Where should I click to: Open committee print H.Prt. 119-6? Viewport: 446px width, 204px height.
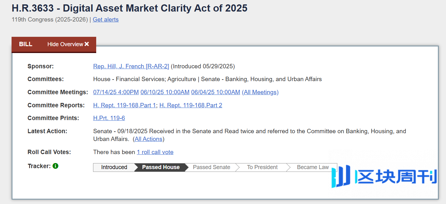tap(109, 118)
